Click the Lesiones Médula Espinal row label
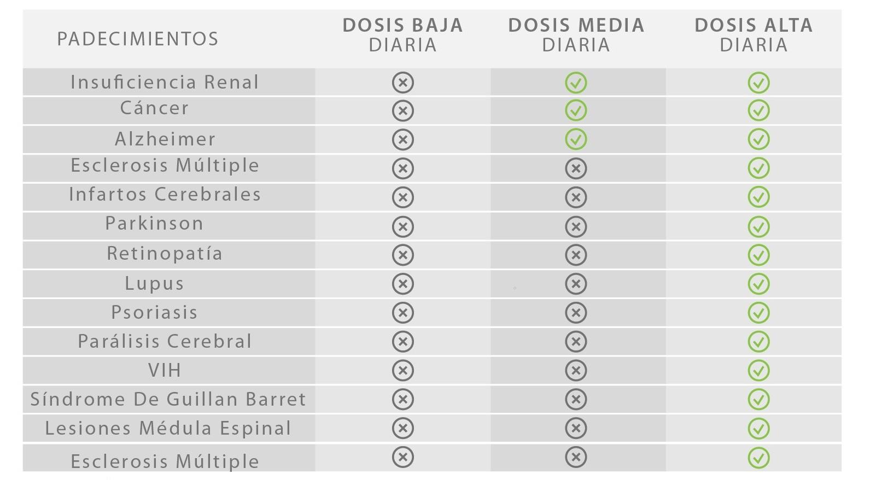Image resolution: width=882 pixels, height=480 pixels. coord(168,429)
